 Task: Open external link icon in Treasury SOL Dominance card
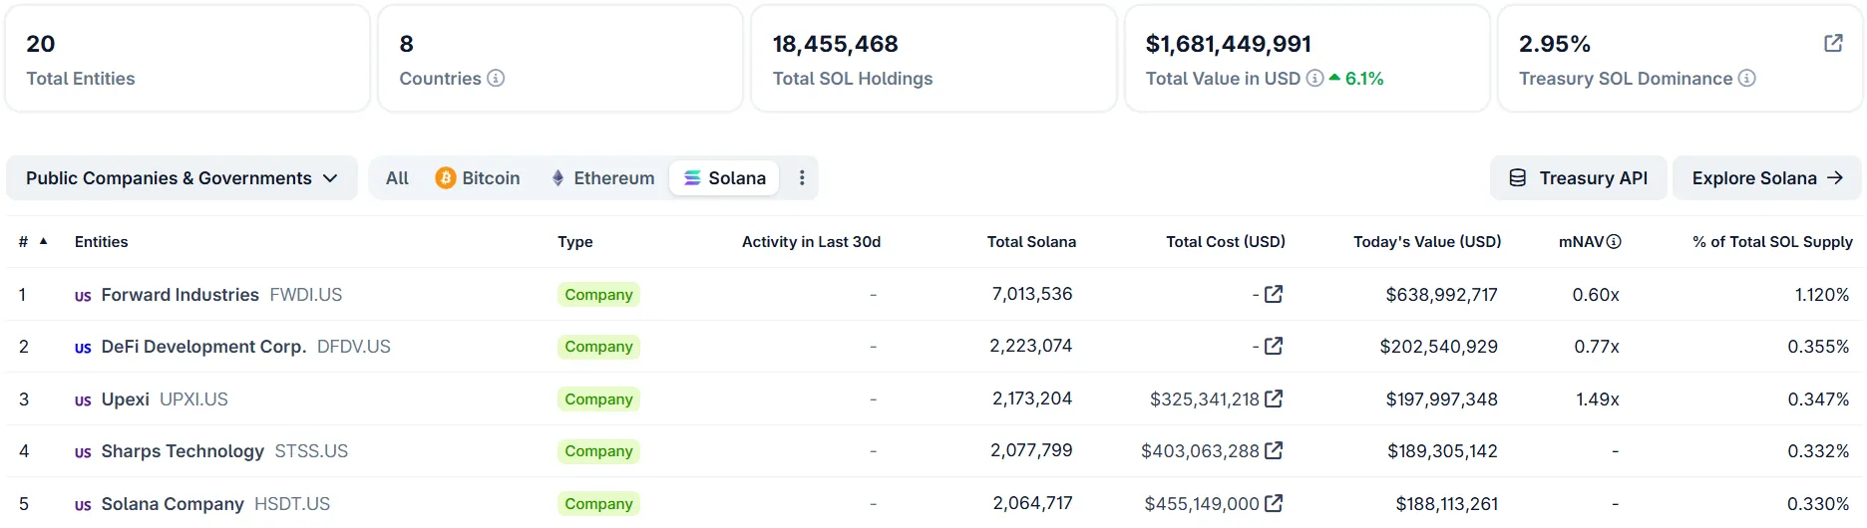point(1833,43)
